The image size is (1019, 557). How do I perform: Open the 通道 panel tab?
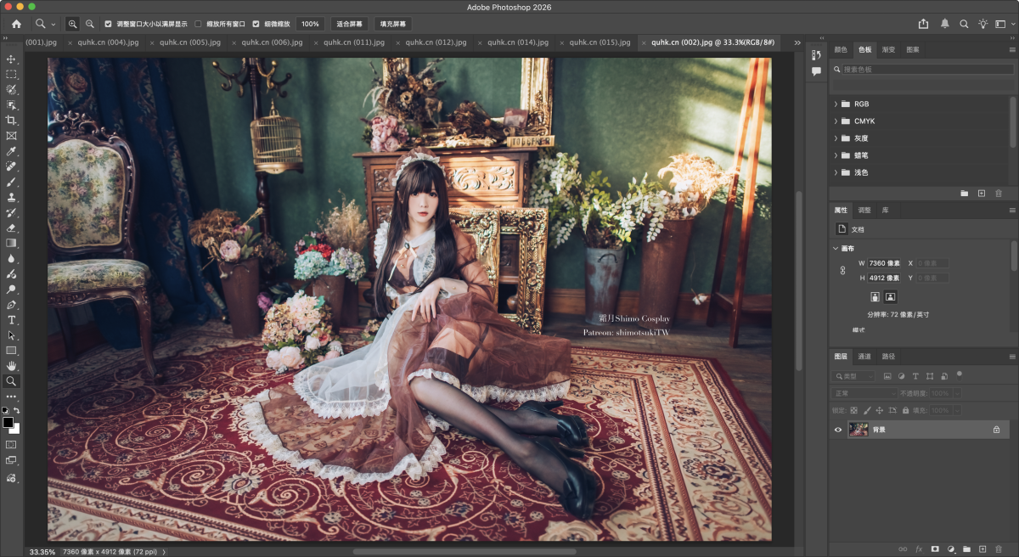[x=864, y=357]
